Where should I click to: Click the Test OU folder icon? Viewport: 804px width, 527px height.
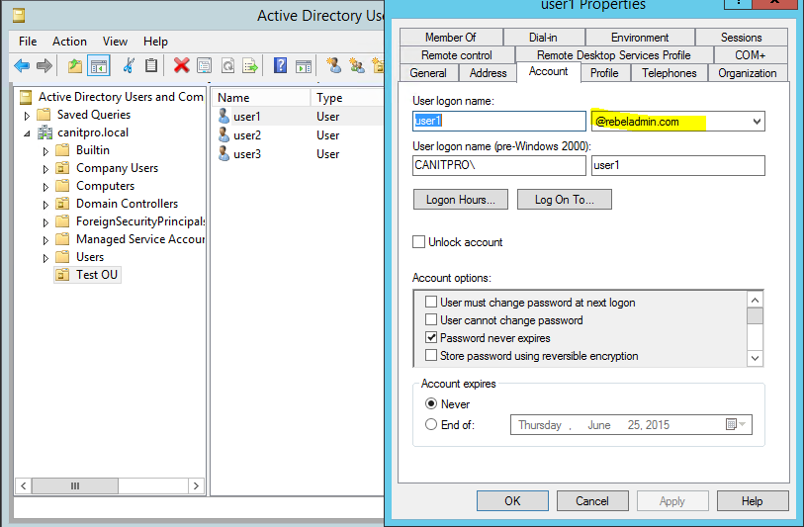coord(62,274)
